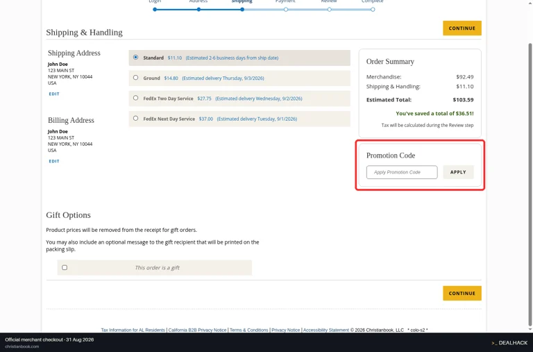The image size is (533, 352).
Task: Click the bottom Continue button
Action: (462, 293)
